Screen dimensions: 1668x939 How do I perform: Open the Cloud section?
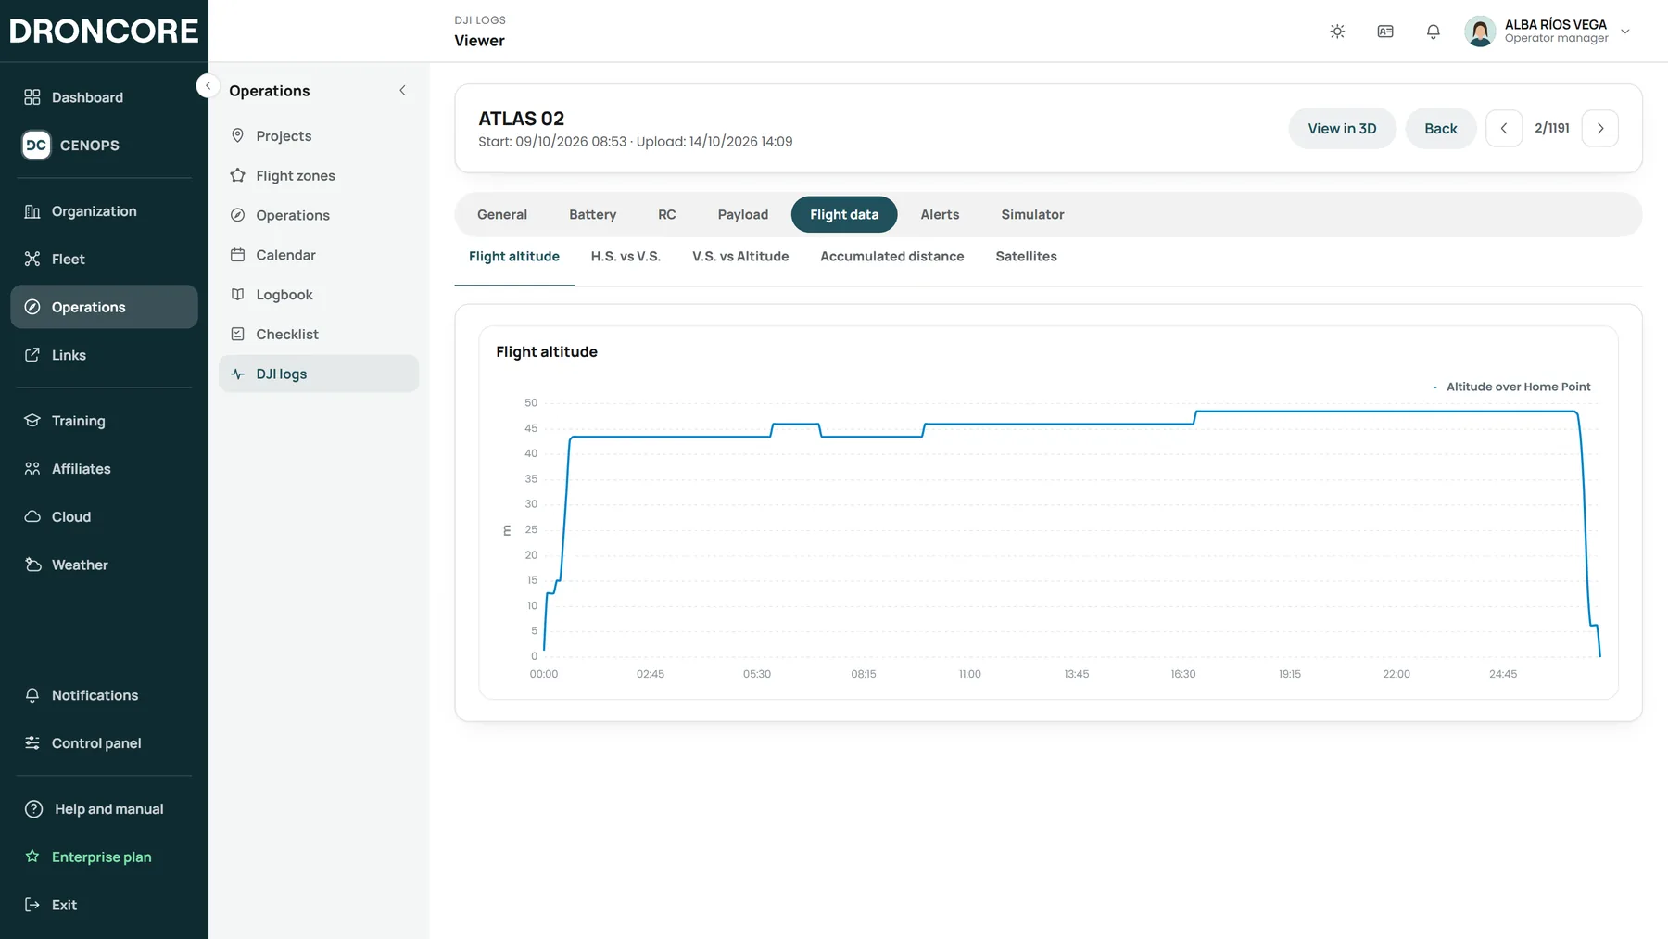(104, 517)
